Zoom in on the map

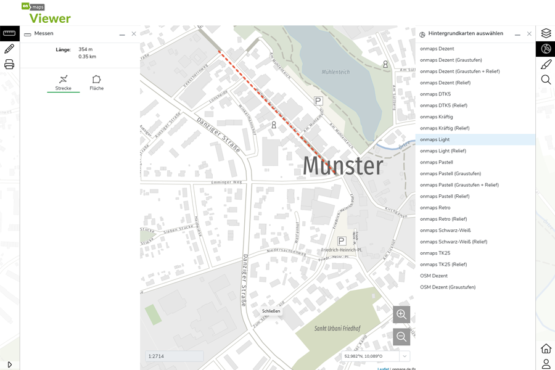401,314
